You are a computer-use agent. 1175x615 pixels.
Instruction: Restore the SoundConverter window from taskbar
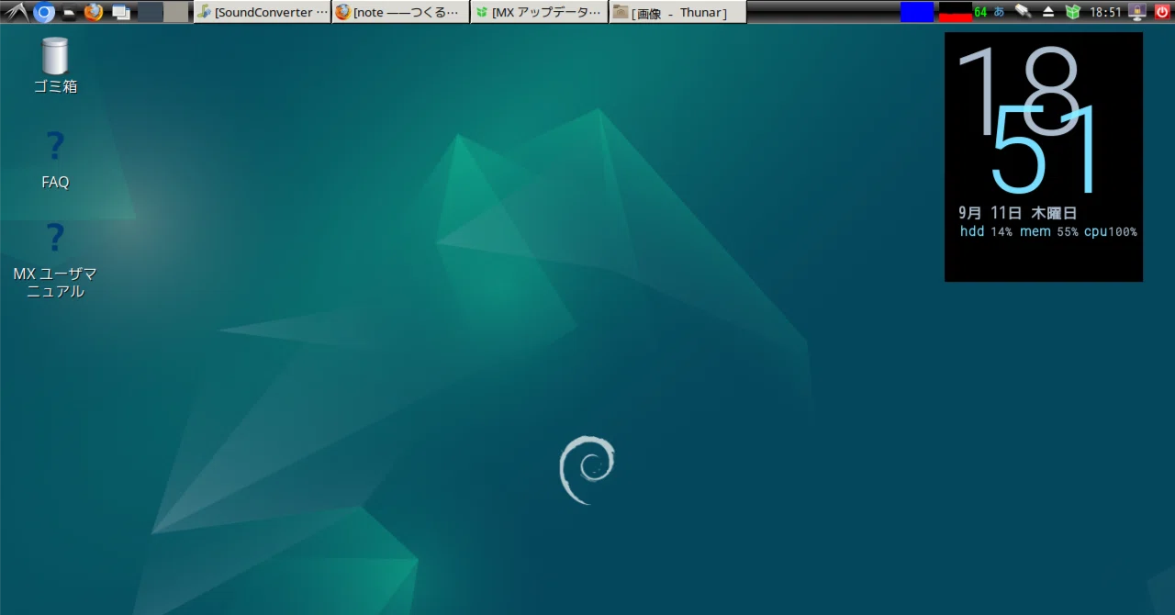(x=263, y=12)
